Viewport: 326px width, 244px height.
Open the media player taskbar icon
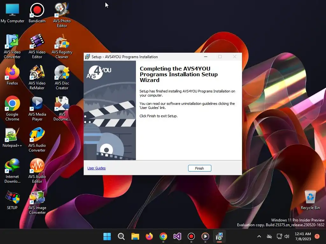[x=205, y=236]
